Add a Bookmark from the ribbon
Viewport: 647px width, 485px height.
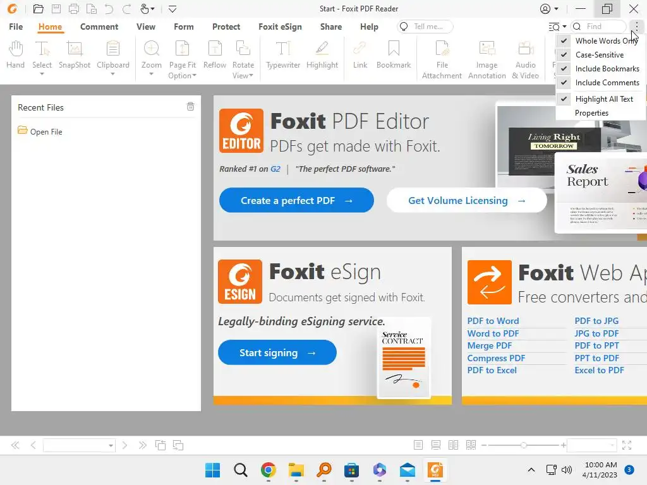tap(393, 55)
